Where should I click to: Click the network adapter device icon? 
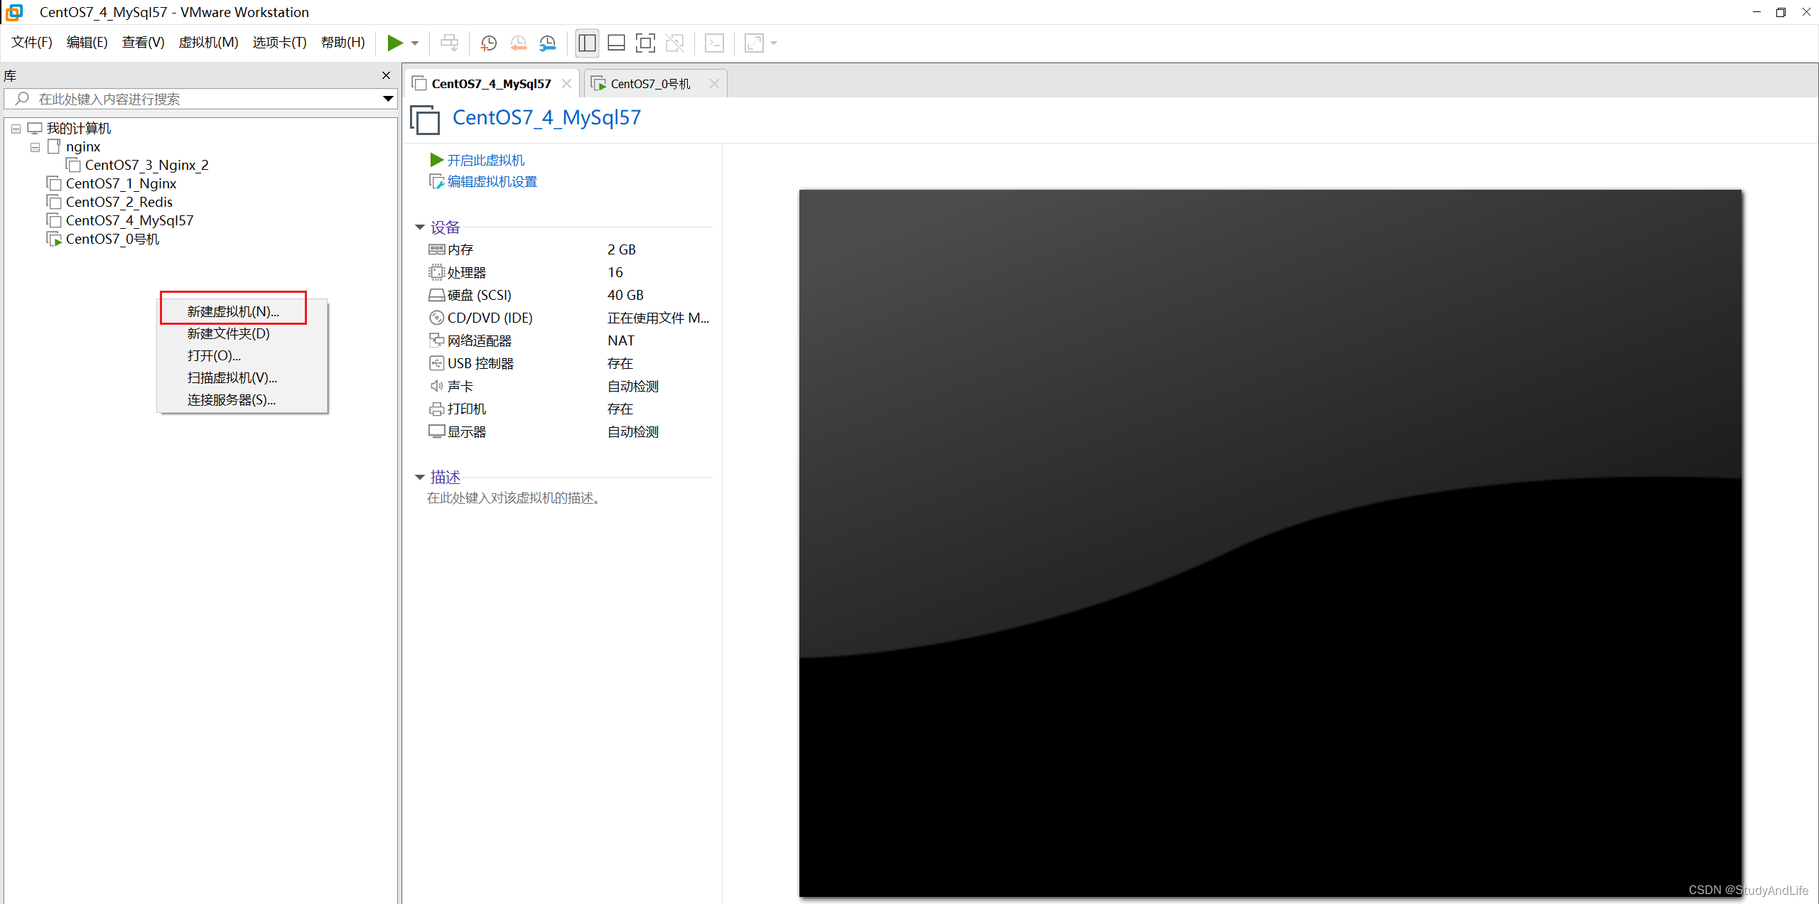[x=436, y=340]
